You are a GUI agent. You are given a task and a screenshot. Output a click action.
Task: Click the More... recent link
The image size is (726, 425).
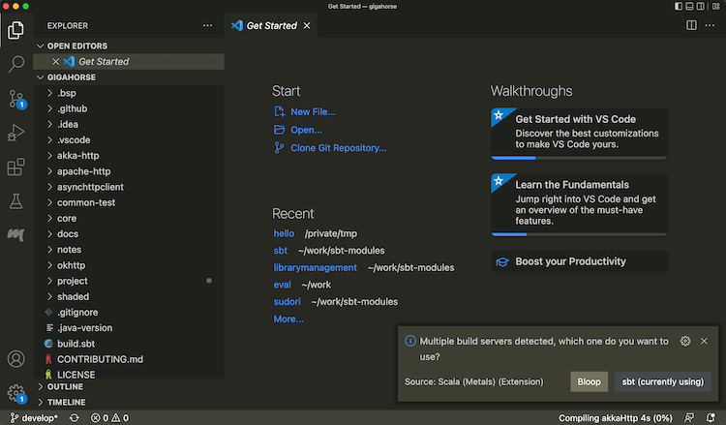coord(288,319)
